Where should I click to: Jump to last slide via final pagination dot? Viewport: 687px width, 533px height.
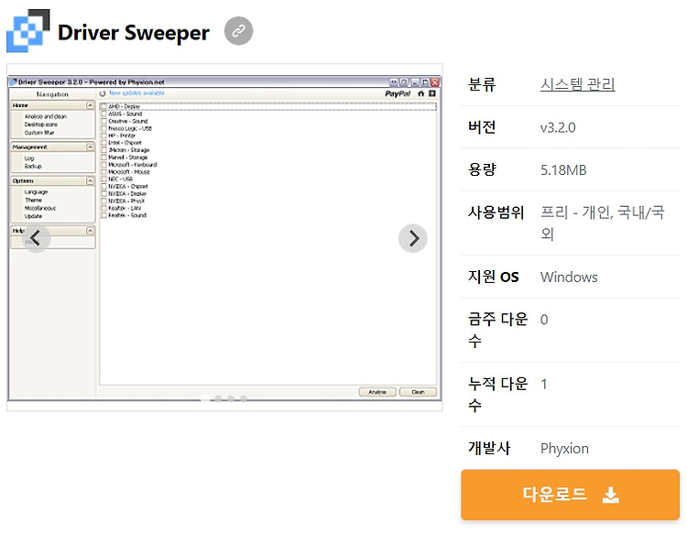coord(244,398)
